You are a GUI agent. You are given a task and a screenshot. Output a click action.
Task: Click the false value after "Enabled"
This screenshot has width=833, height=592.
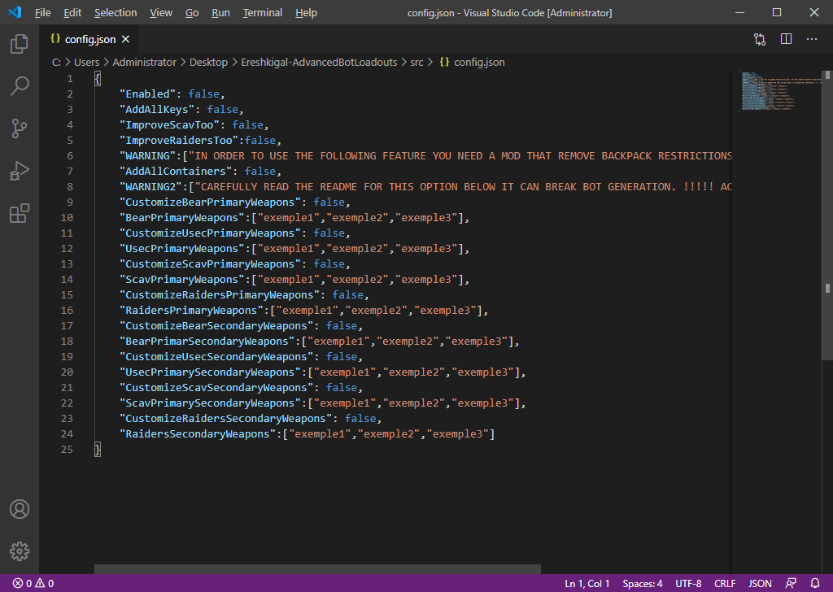(x=204, y=94)
